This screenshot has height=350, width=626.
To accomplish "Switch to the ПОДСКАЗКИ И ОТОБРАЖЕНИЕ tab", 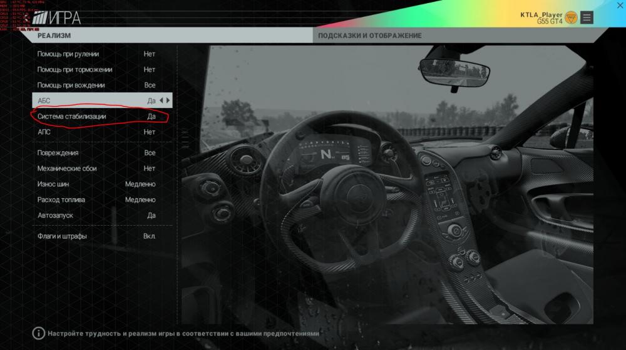I will [369, 36].
